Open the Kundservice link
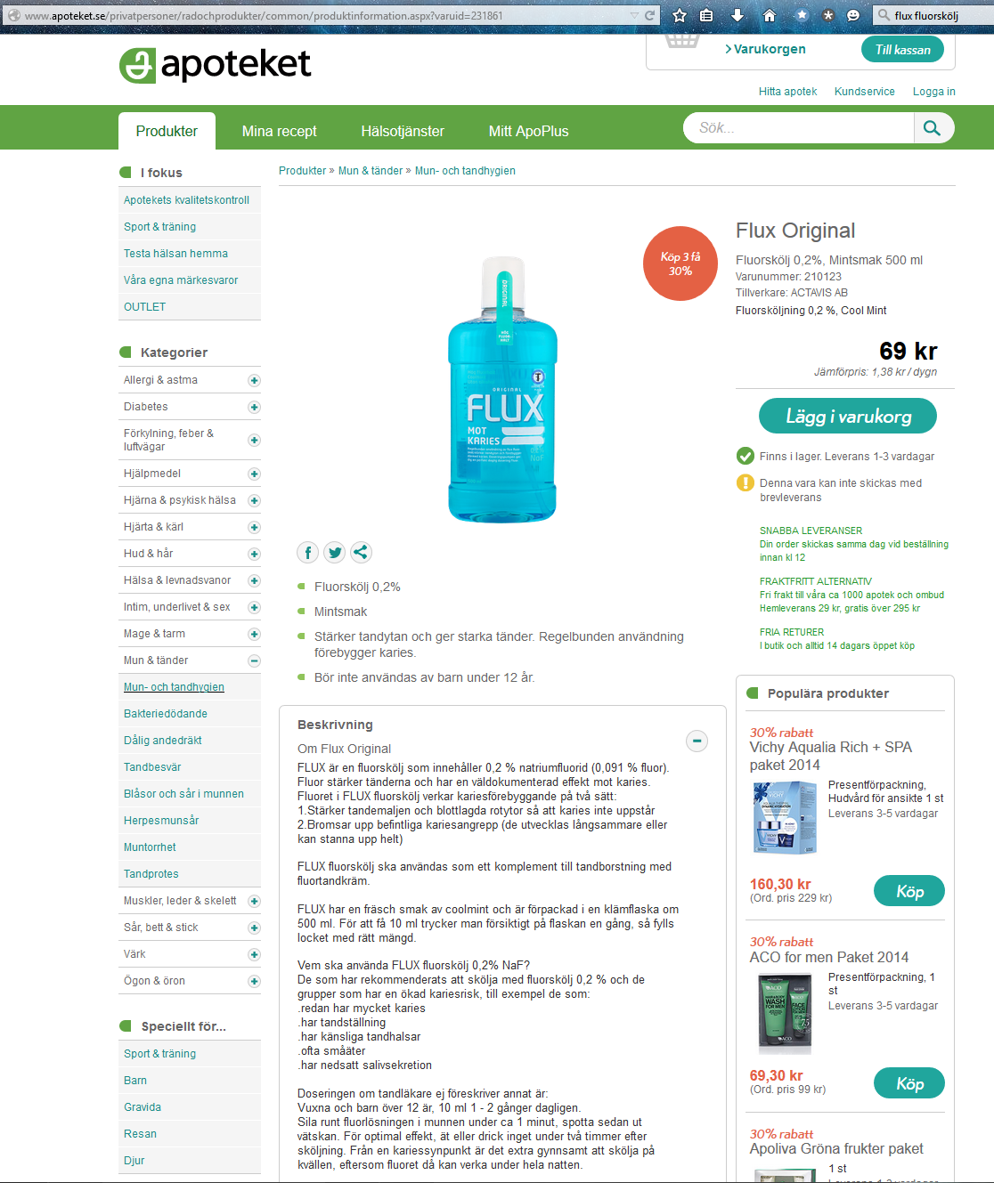The width and height of the screenshot is (994, 1183). click(x=864, y=92)
